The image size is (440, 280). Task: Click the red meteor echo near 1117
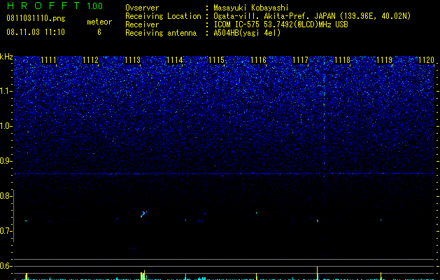(318, 220)
